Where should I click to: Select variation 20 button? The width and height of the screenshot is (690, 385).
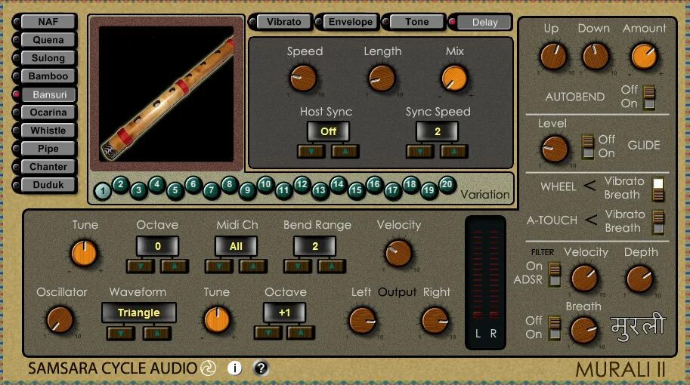pos(447,184)
